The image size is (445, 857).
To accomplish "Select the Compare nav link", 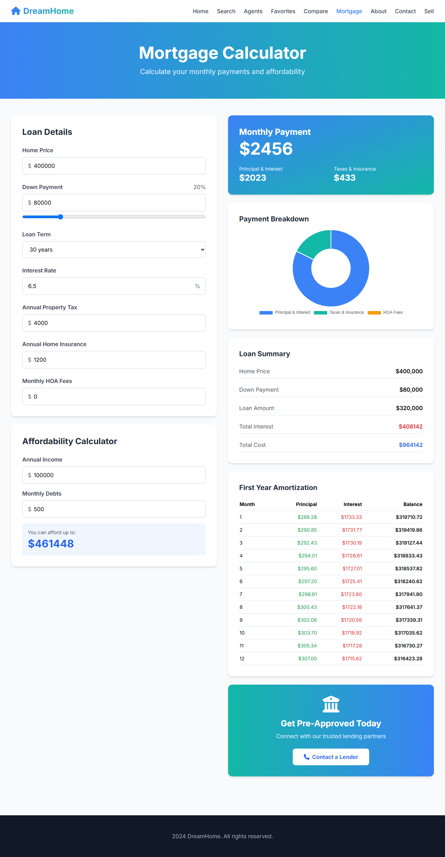I will pos(316,11).
